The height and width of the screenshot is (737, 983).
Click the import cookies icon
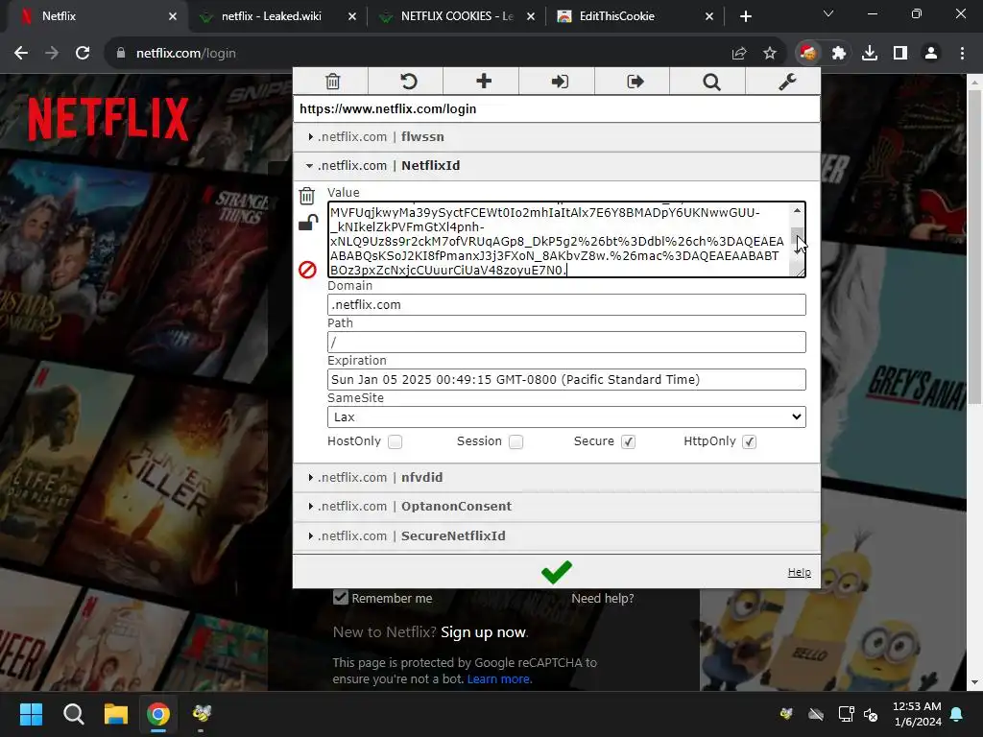point(560,82)
